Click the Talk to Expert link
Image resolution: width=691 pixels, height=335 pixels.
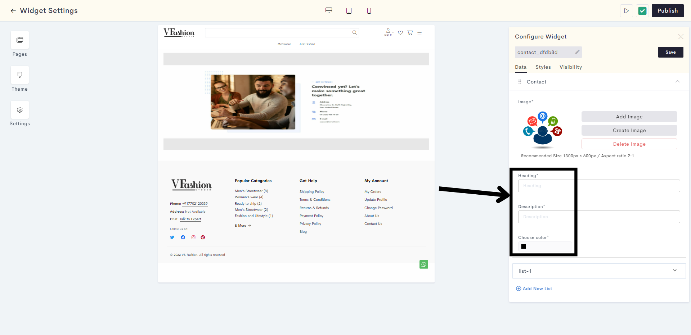(x=190, y=219)
